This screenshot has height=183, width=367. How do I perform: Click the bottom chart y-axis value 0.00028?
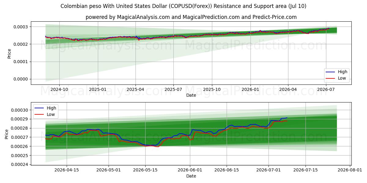pyautogui.click(x=20, y=128)
